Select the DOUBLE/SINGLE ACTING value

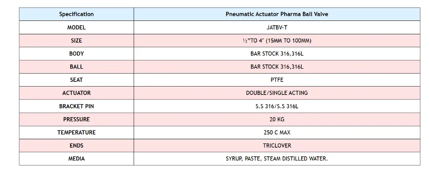click(x=277, y=93)
